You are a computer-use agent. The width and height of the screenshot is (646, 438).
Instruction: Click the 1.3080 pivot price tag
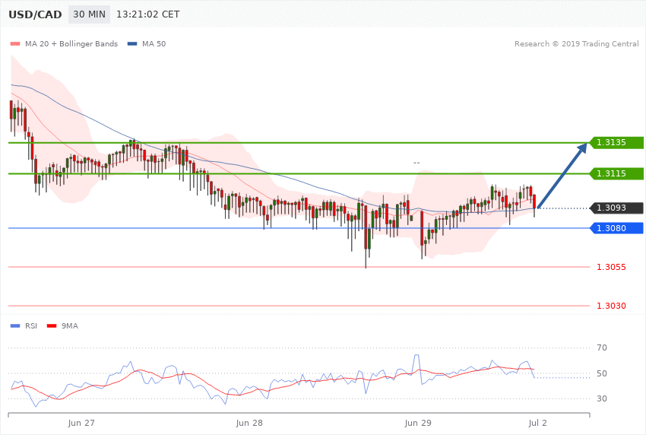pyautogui.click(x=617, y=228)
